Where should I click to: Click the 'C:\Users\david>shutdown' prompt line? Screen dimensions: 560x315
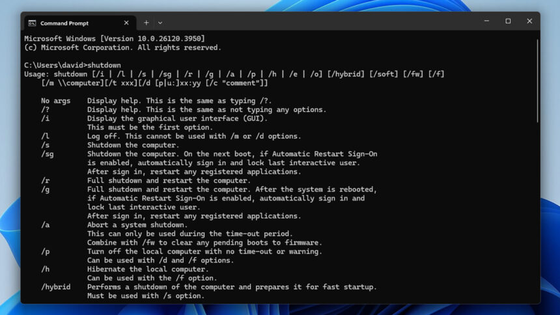[72, 65]
